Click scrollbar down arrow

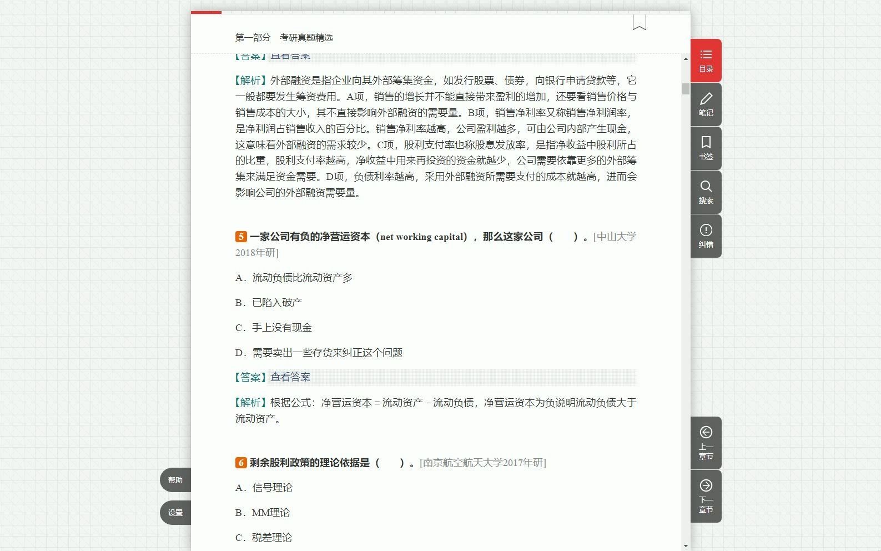click(x=686, y=545)
